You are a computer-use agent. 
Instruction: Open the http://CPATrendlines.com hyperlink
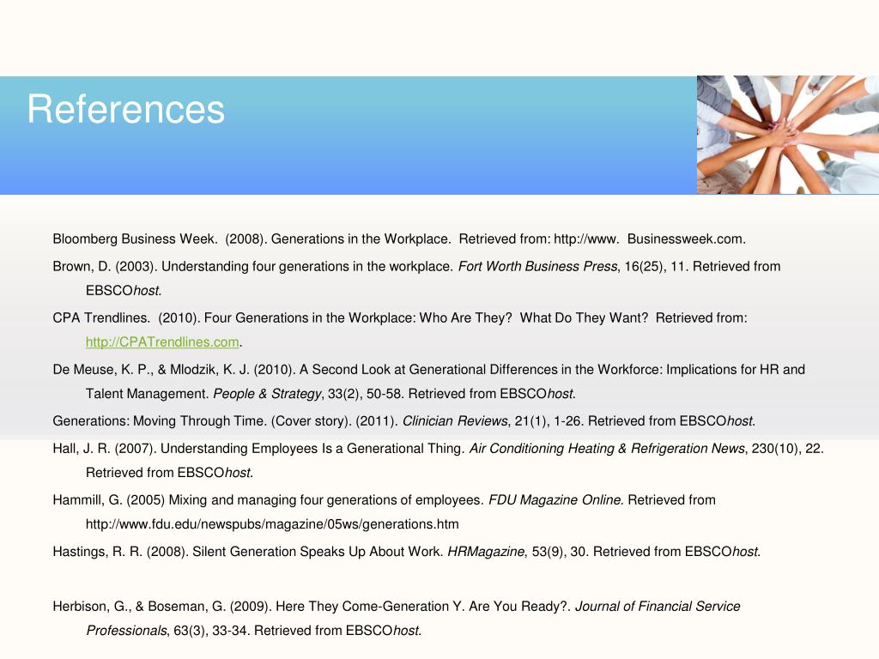[x=162, y=342]
